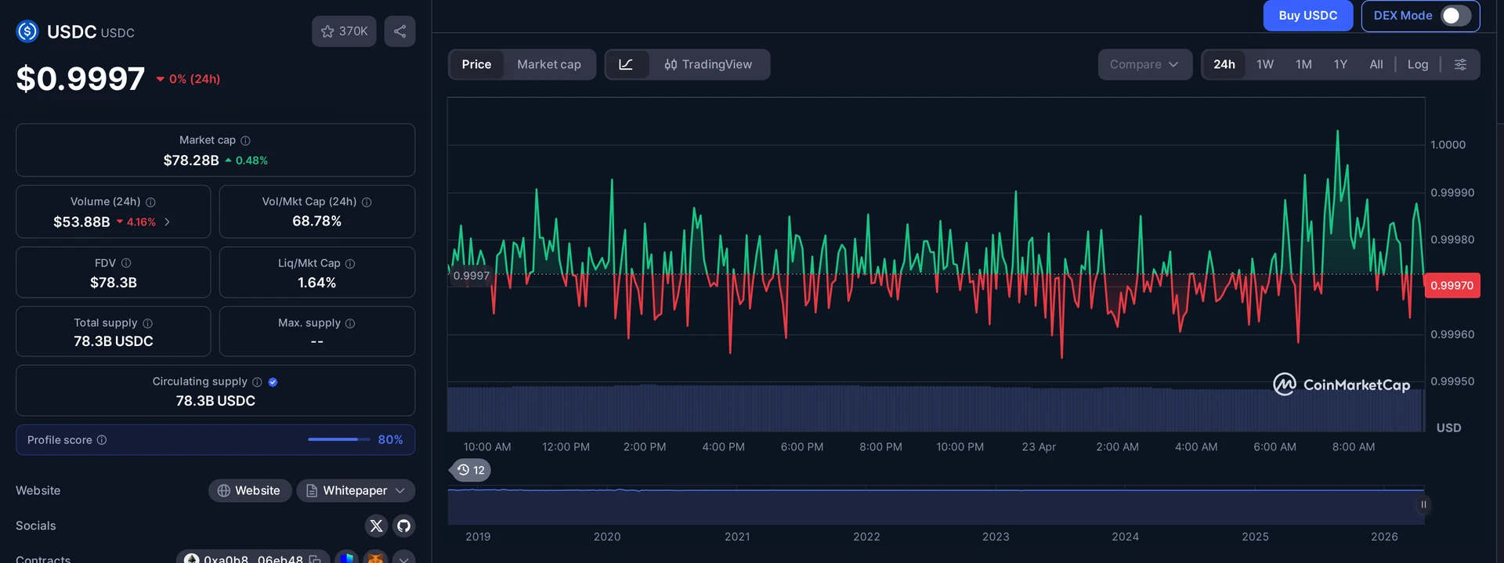
Task: Click the Buy USDC button
Action: [1308, 16]
